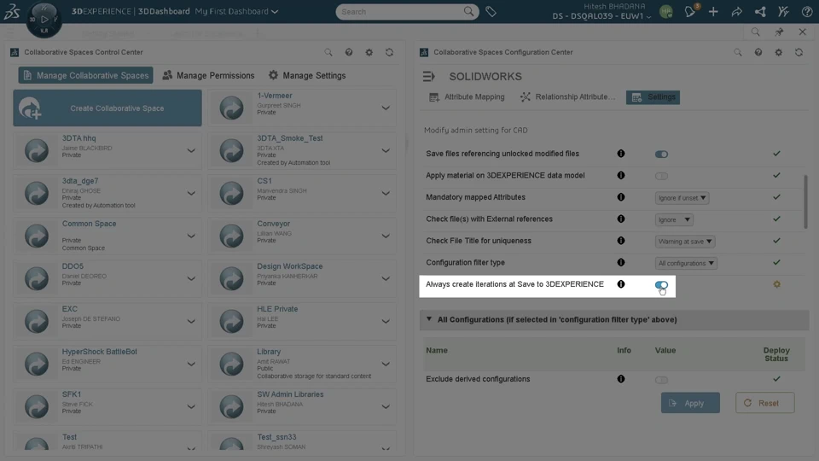Click the Conveyor space thumbnail
The image size is (819, 461).
(231, 236)
